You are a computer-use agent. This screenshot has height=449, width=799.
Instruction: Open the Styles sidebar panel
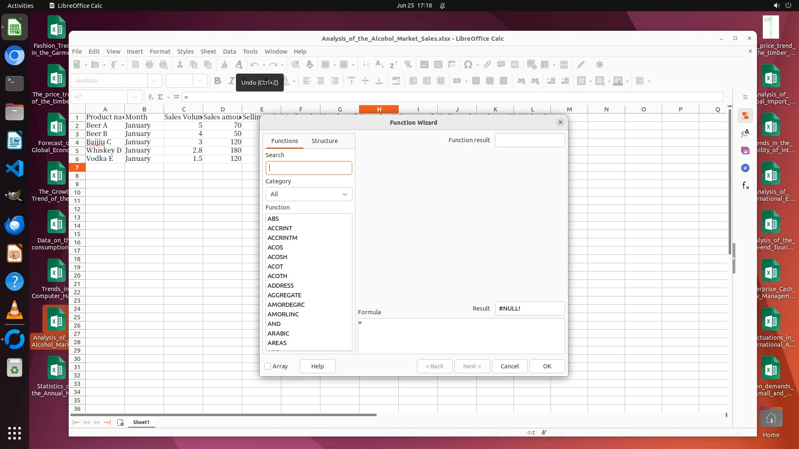point(745,133)
